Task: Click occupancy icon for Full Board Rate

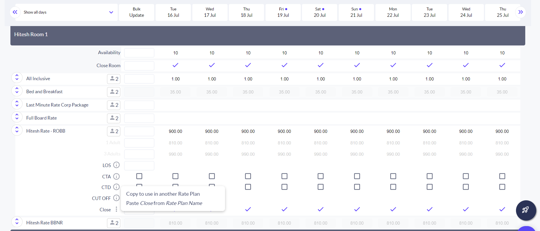Action: [x=114, y=118]
